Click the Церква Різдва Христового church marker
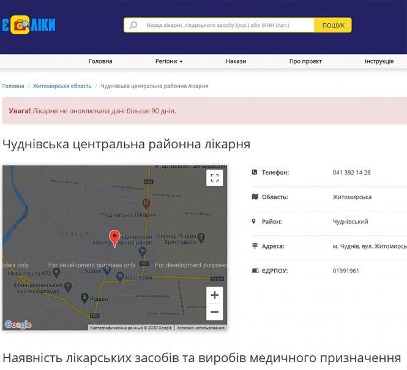 click(x=201, y=238)
